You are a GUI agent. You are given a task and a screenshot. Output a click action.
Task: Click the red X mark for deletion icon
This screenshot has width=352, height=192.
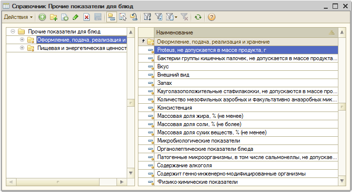(86, 17)
